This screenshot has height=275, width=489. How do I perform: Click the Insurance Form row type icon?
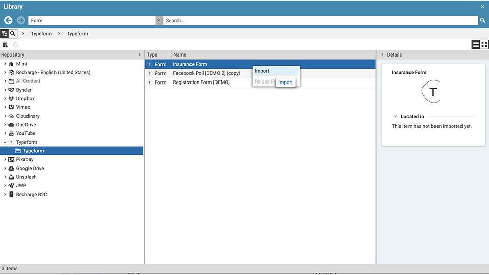tap(150, 64)
